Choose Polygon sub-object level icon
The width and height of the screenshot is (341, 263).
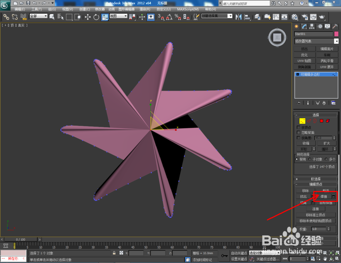[322, 121]
